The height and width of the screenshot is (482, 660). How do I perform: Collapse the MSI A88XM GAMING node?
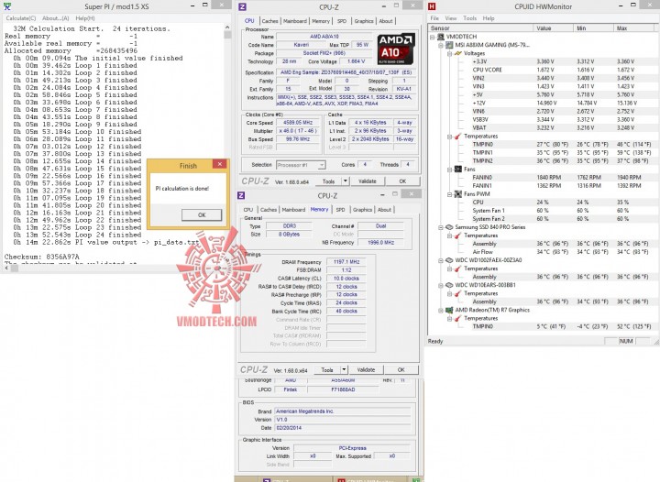441,45
